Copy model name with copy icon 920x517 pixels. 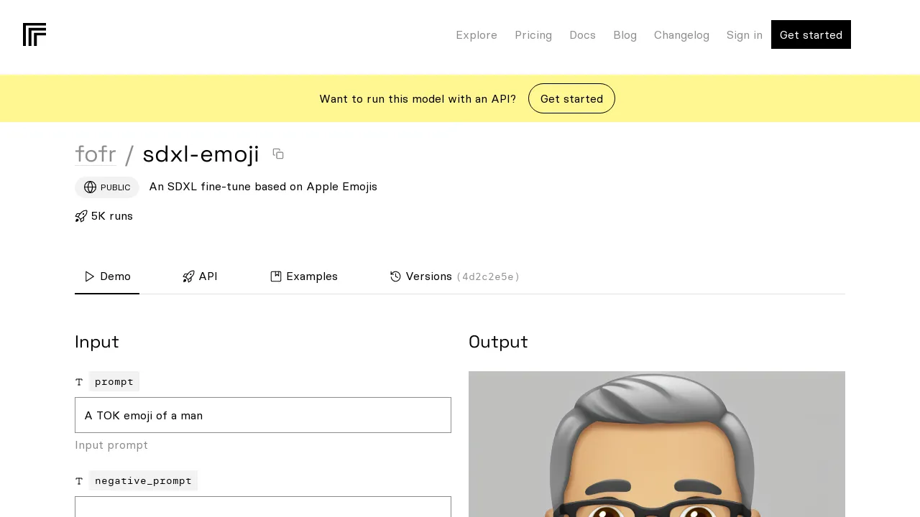(278, 154)
